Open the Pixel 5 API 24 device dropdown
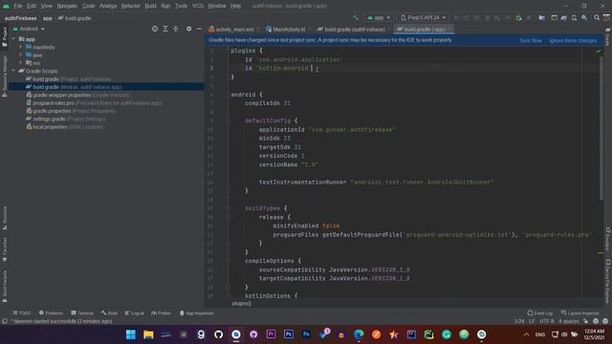This screenshot has width=612, height=344. point(423,17)
